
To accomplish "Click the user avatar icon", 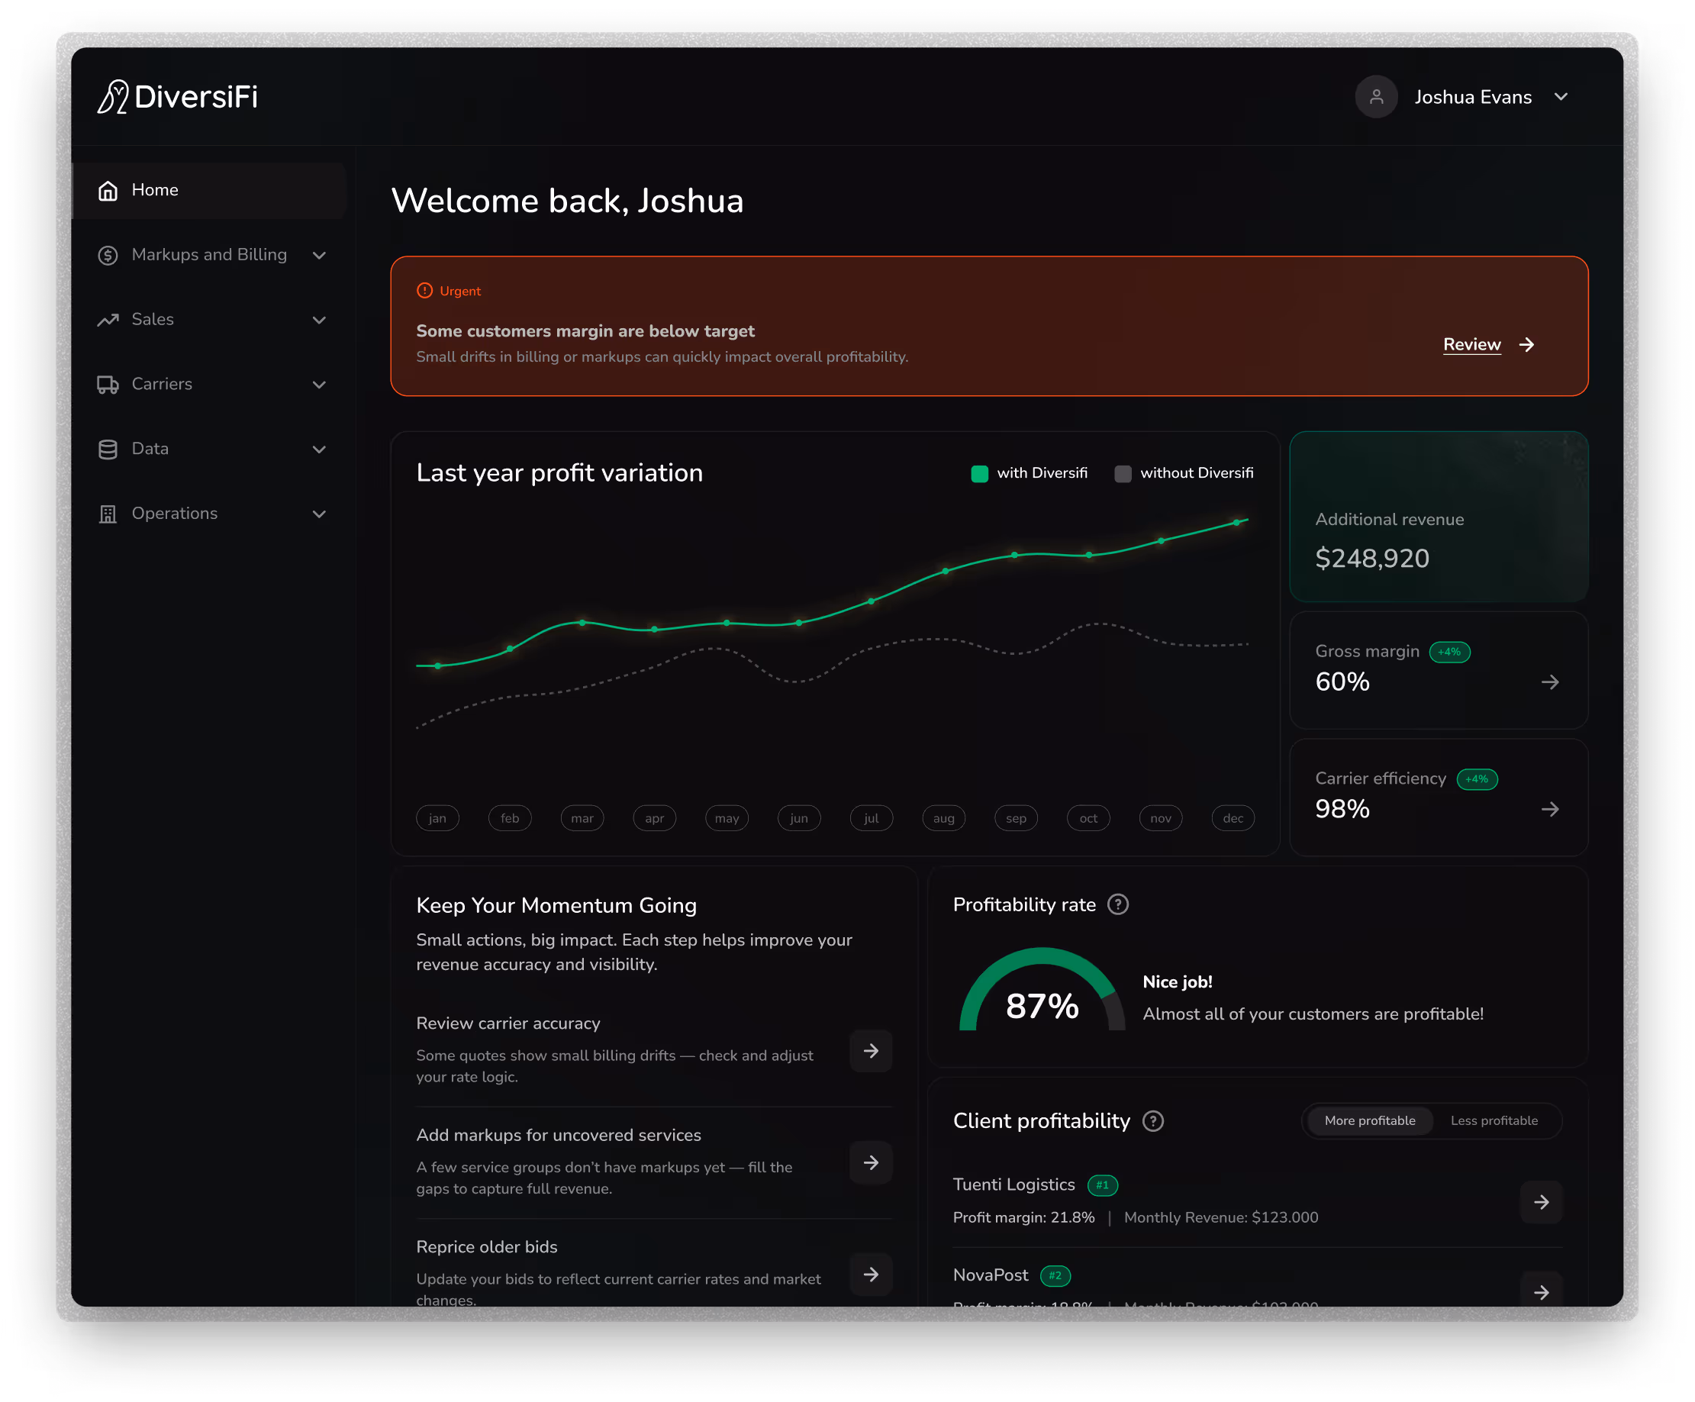I will point(1376,97).
